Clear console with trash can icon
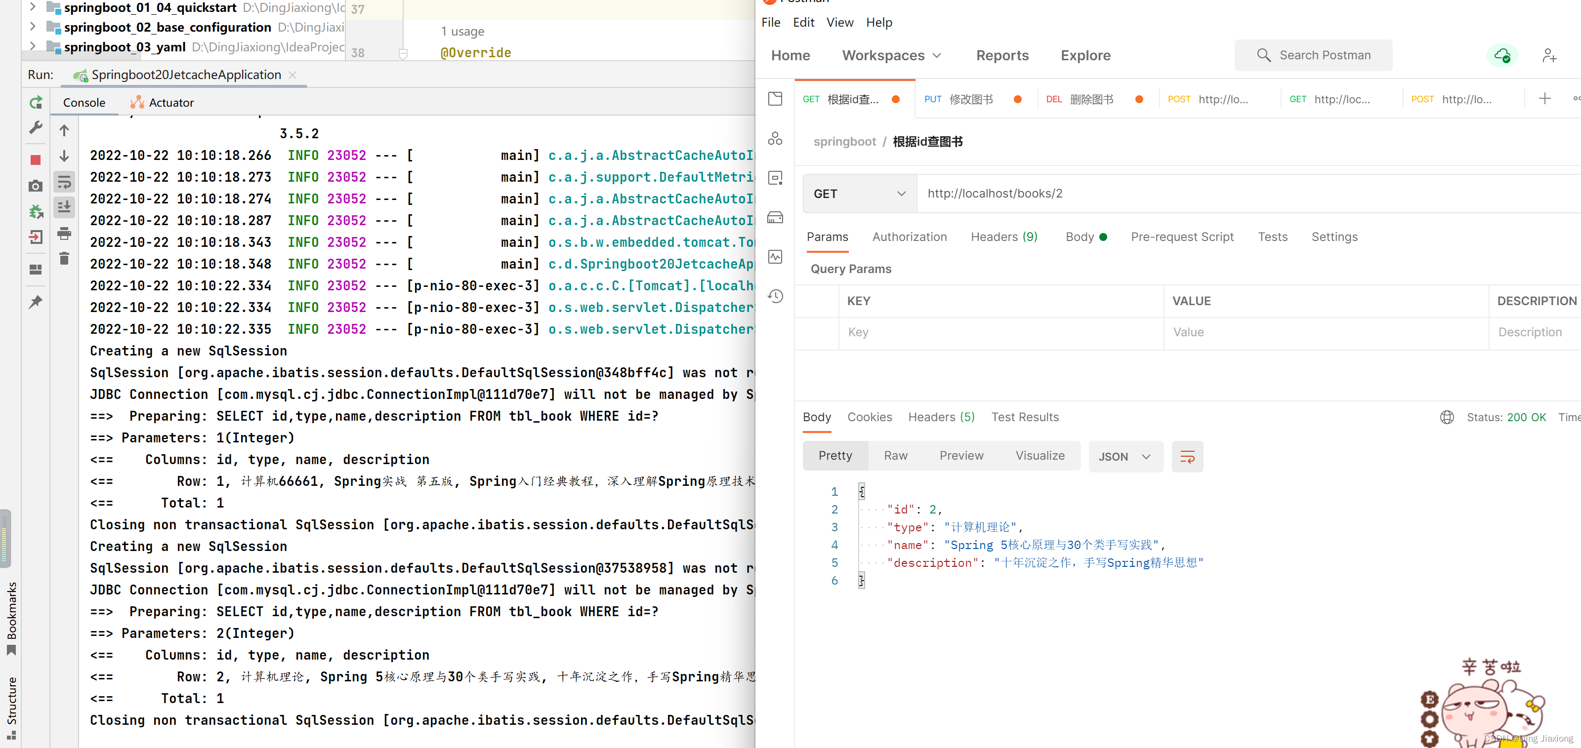1581x748 pixels. click(64, 259)
